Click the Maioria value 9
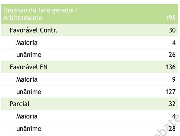 click(174, 79)
